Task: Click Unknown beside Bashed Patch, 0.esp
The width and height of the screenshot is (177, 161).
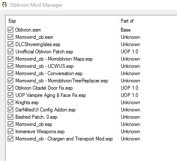Action: tap(131, 117)
